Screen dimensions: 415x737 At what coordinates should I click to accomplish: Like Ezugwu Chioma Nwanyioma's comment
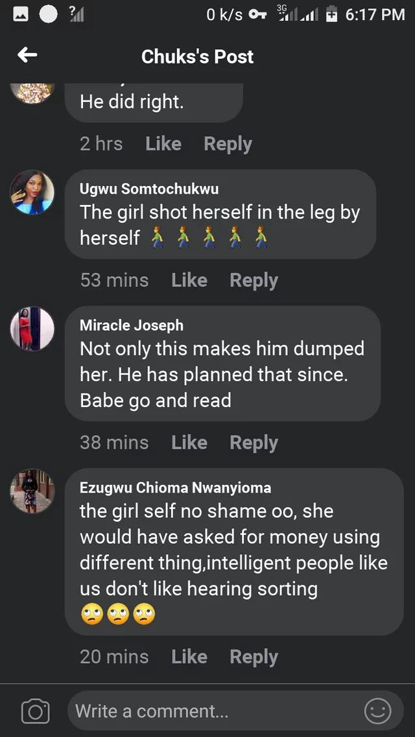(x=189, y=657)
